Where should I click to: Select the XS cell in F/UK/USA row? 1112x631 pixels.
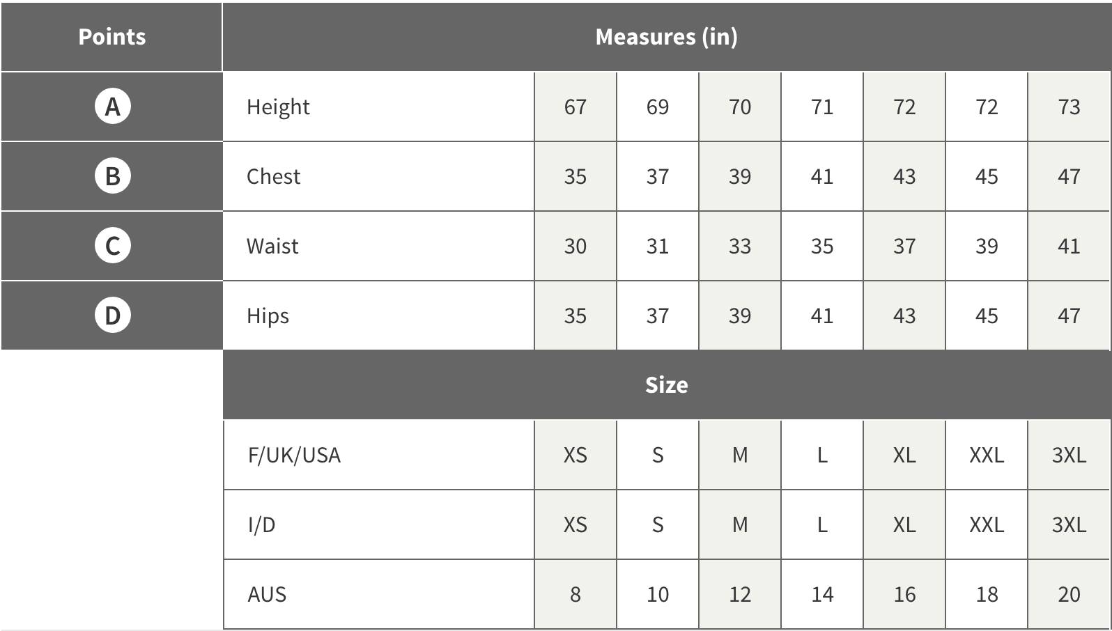[576, 455]
